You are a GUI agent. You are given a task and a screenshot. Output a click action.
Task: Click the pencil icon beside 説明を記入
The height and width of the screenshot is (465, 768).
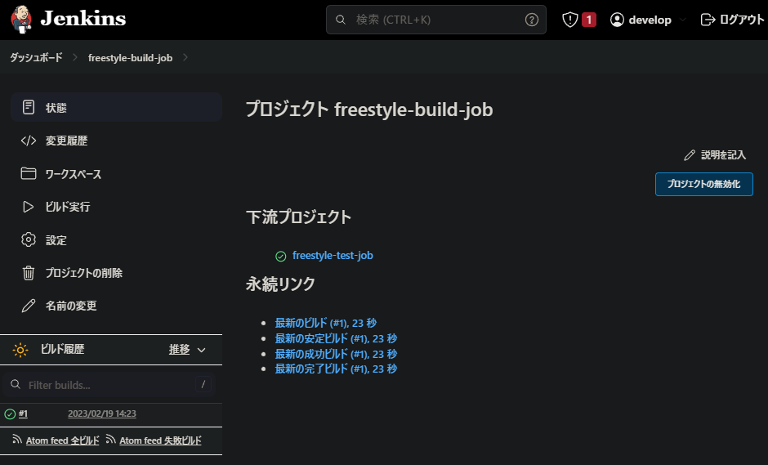[690, 155]
